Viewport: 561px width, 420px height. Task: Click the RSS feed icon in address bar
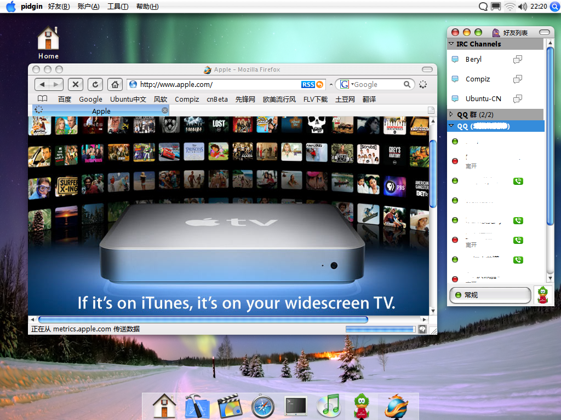coord(312,85)
